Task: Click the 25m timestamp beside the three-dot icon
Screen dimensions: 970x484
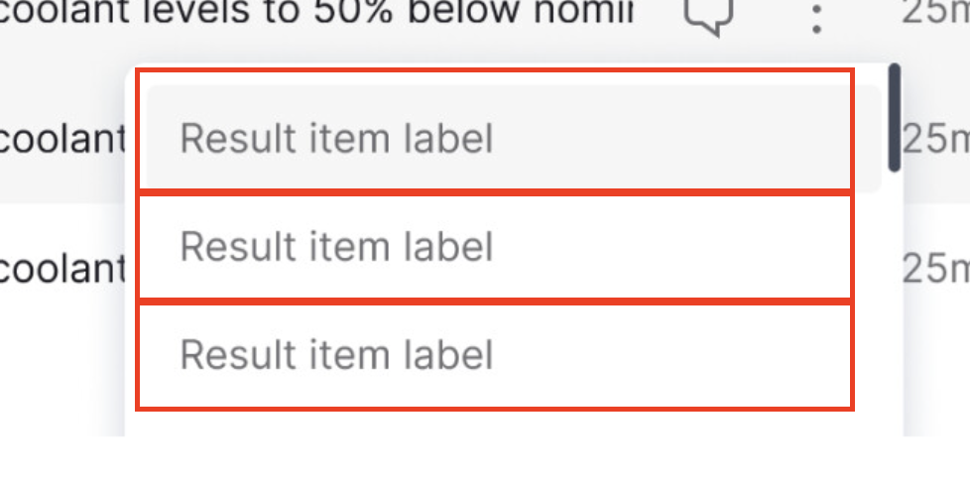Action: [936, 12]
